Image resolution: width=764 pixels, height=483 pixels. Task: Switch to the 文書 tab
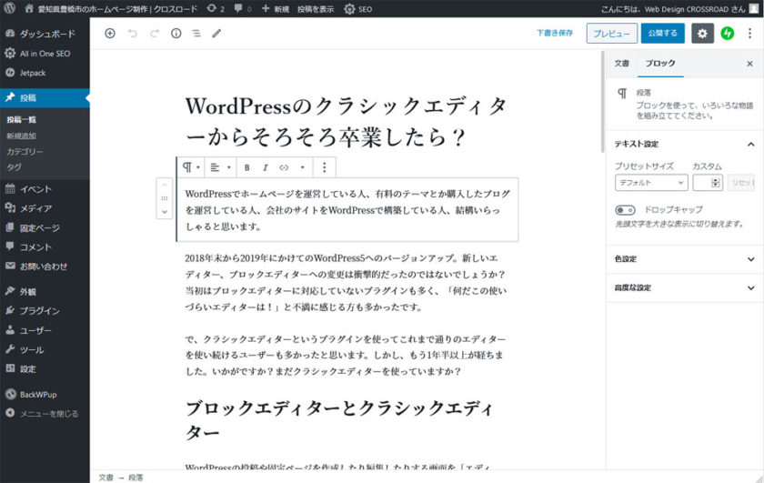pyautogui.click(x=621, y=64)
